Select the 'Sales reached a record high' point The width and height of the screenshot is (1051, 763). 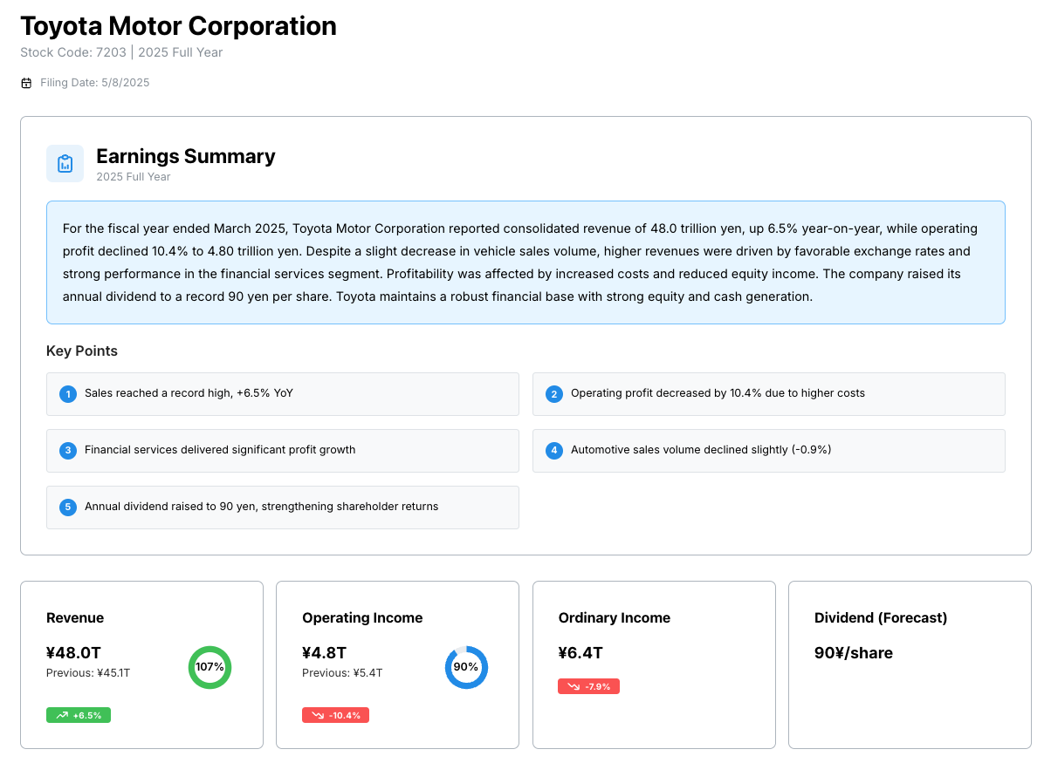point(283,394)
